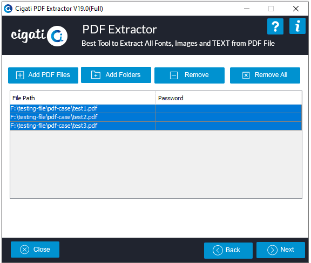
Task: Click Add Folders button
Action: (x=116, y=75)
